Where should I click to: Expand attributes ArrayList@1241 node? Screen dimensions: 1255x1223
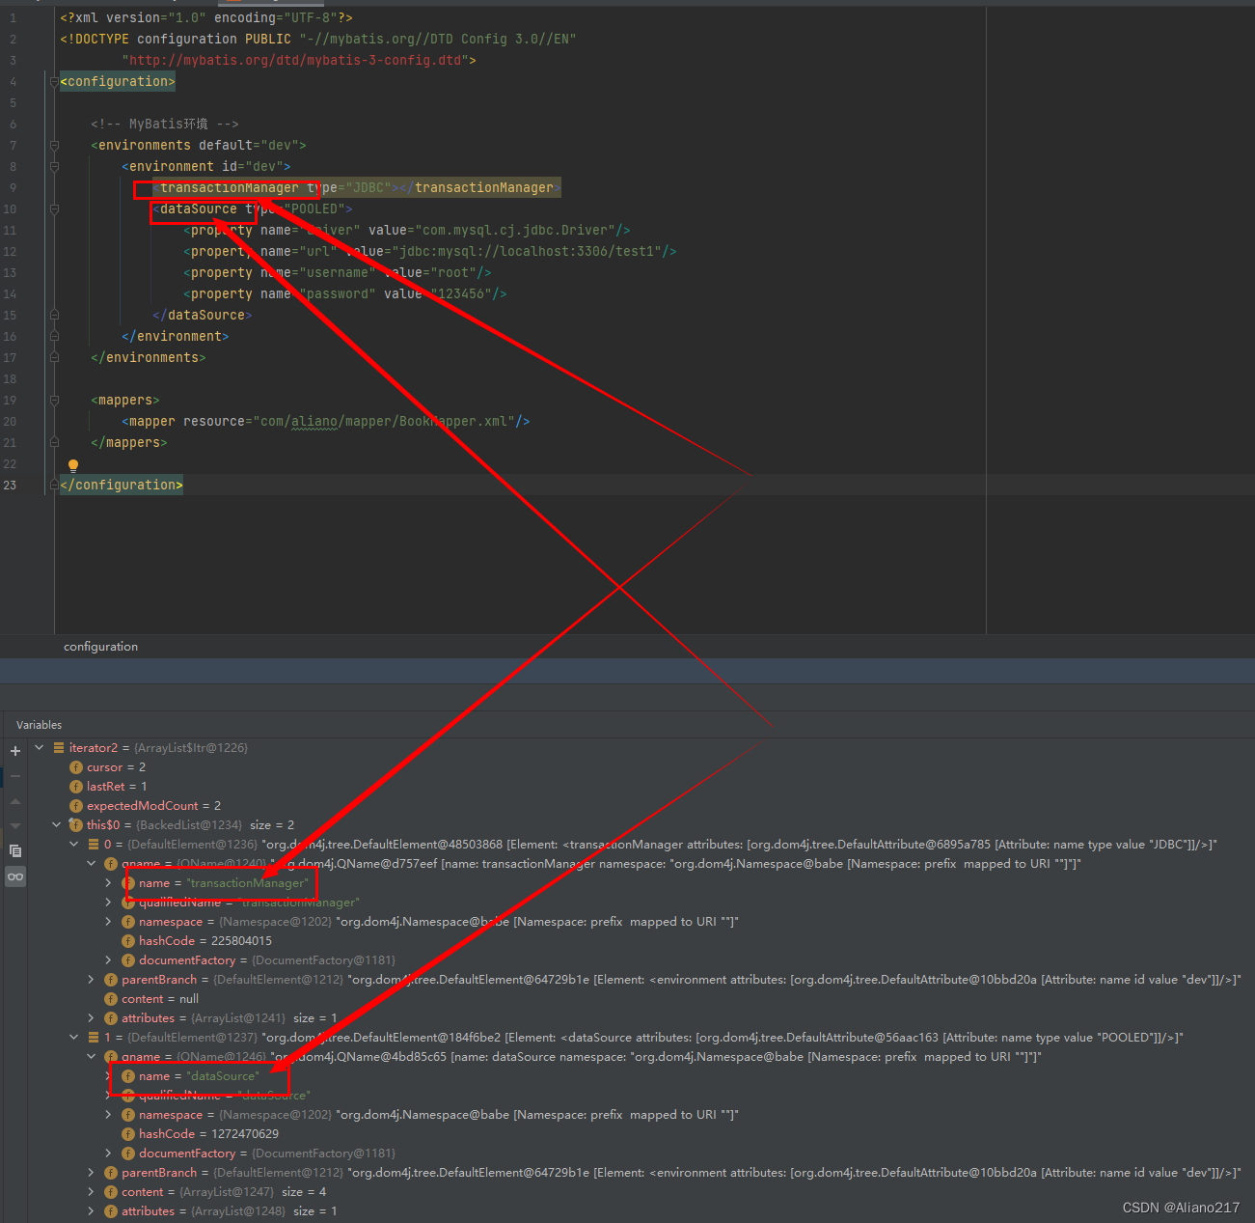tap(92, 1018)
